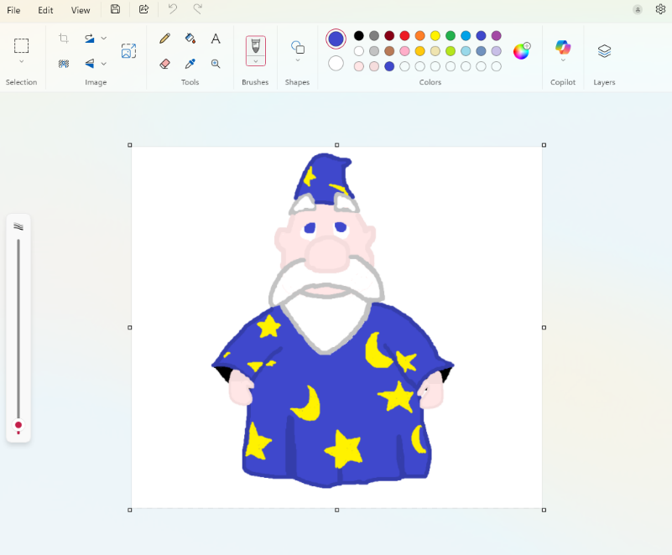672x555 pixels.
Task: Click the Remove background icon
Action: [64, 64]
